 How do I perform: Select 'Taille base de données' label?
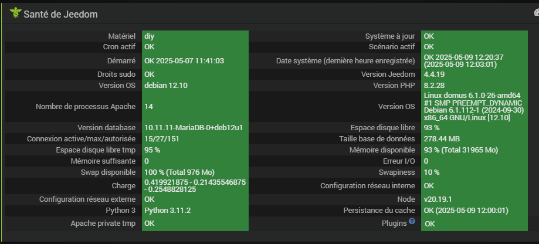[x=377, y=139]
